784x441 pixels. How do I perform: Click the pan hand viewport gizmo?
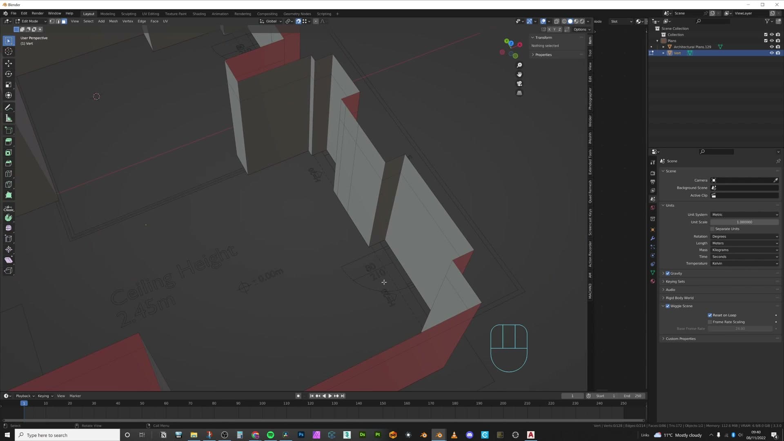click(x=519, y=74)
